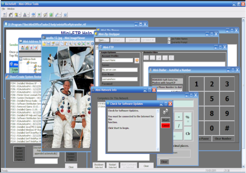
Task: Select row P309 : Installed Java(TM) 6
Action: point(26,127)
